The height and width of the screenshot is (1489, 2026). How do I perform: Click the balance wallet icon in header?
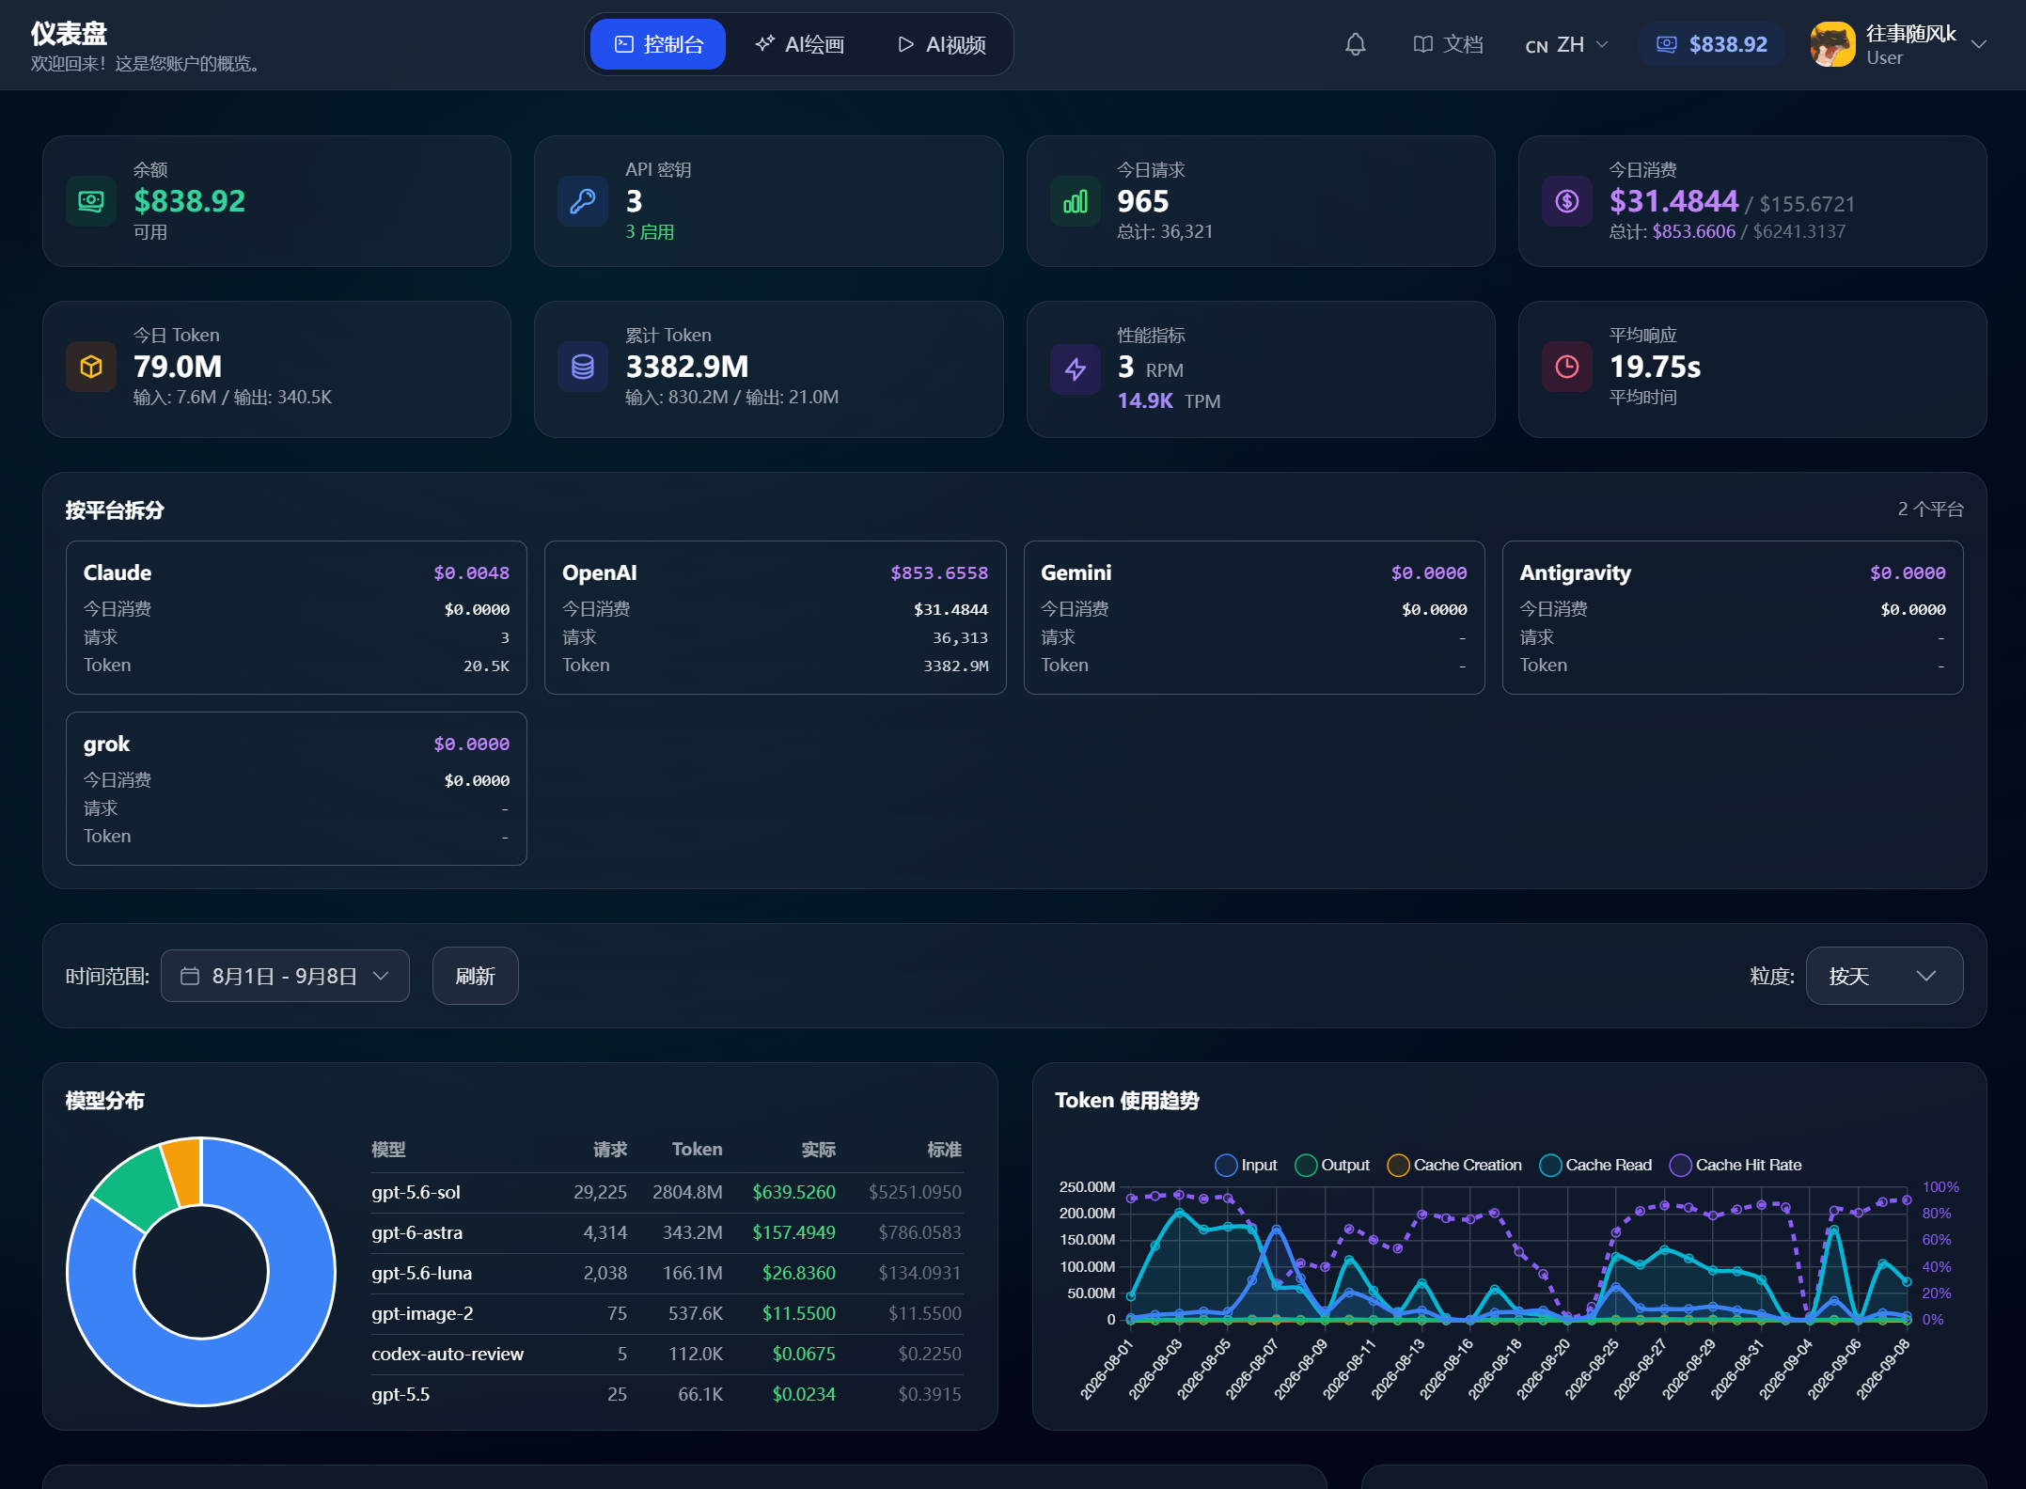point(1666,44)
